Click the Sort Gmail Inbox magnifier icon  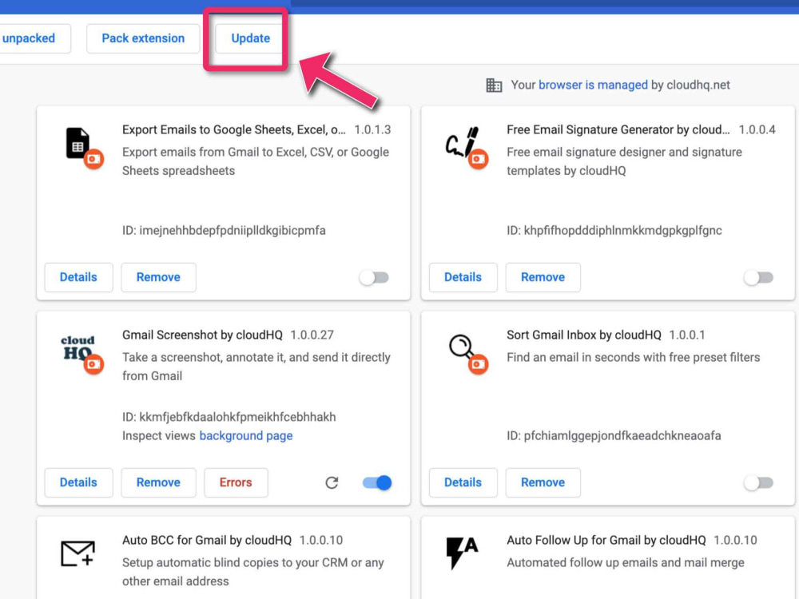pyautogui.click(x=467, y=354)
